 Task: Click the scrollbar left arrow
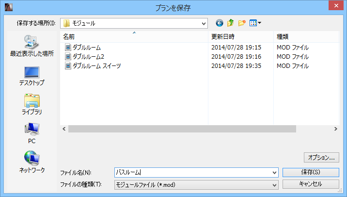coord(64,129)
